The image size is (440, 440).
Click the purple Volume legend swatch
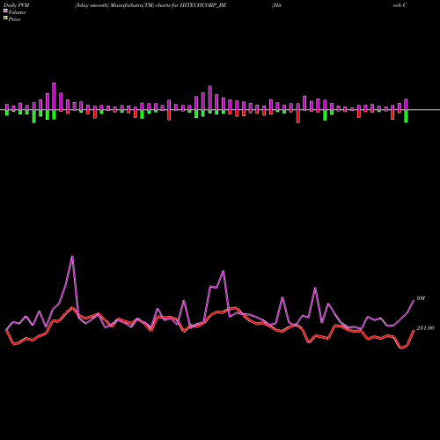click(x=5, y=11)
